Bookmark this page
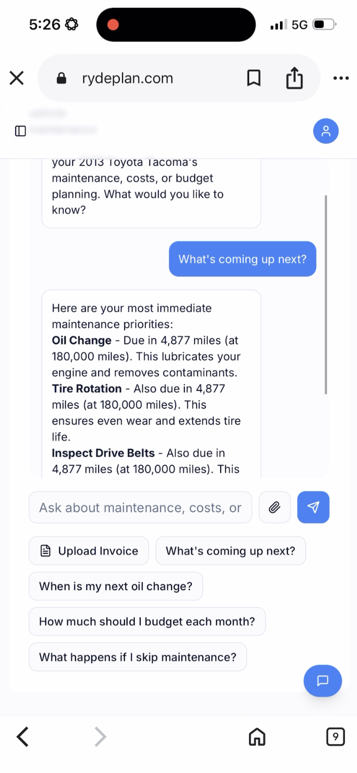The height and width of the screenshot is (773, 357). pos(254,77)
